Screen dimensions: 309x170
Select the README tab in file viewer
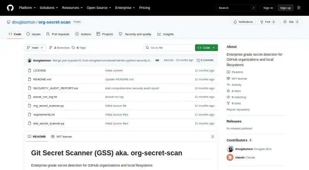[37, 136]
